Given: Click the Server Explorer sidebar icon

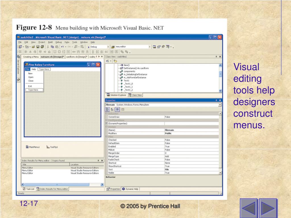Looking at the screenshot, I should coord(18,57).
